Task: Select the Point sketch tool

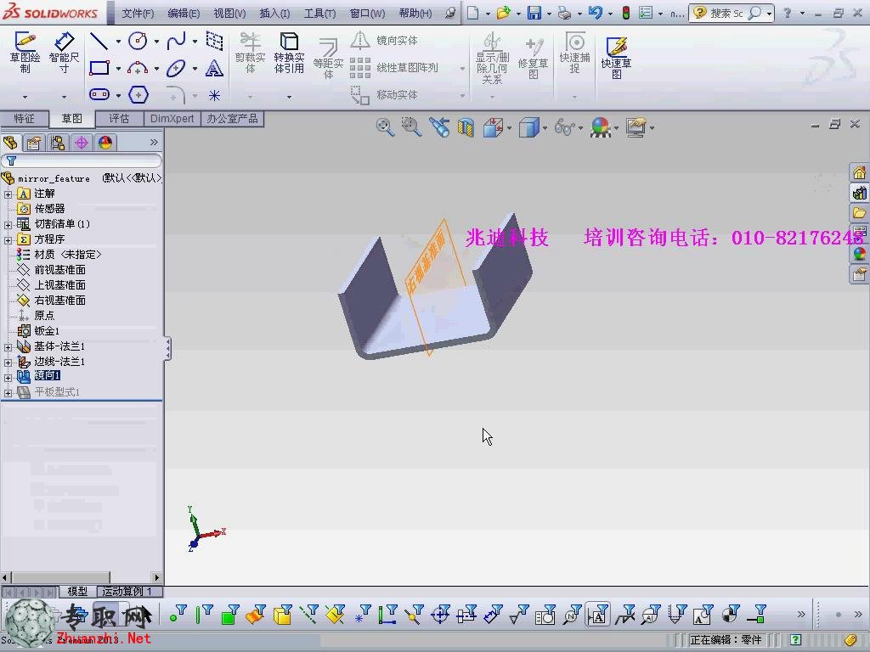Action: tap(214, 95)
